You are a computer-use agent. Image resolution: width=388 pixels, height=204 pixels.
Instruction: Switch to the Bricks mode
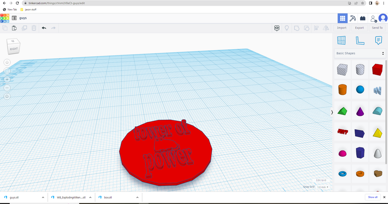click(x=363, y=18)
